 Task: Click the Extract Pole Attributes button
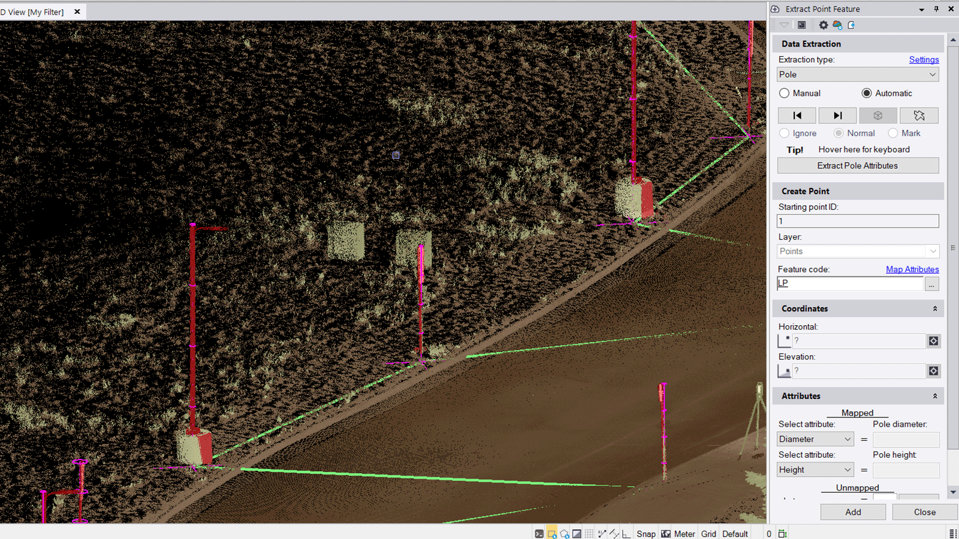coord(858,166)
